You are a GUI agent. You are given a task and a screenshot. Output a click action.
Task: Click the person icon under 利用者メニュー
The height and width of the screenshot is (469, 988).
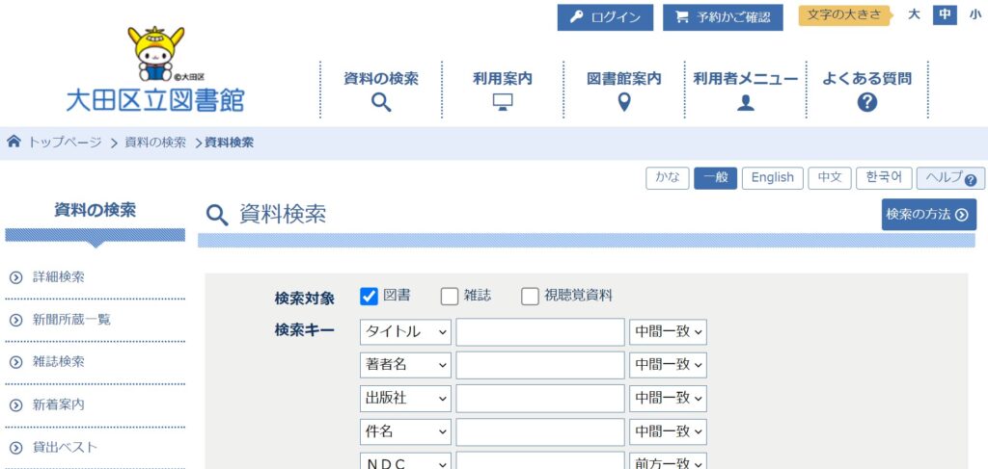[745, 102]
